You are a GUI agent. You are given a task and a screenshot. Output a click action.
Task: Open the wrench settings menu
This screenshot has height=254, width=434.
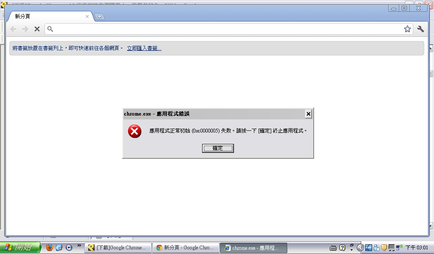pos(420,29)
